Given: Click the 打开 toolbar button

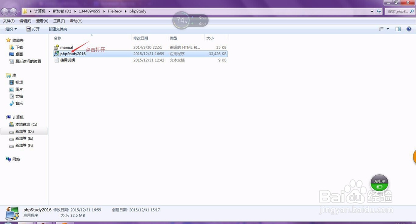Looking at the screenshot, I should point(33,29).
